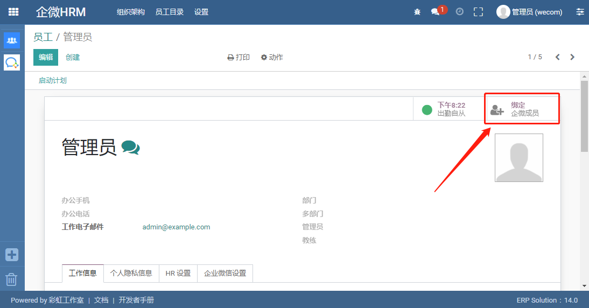Click 员工 breadcrumb link

point(43,37)
